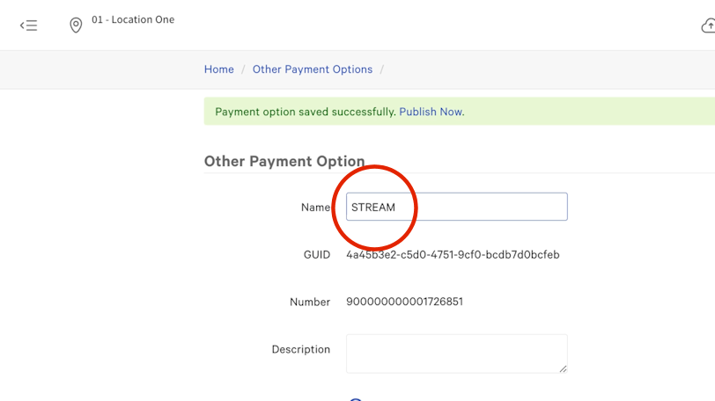Click the Number value 900000000001726851

click(404, 302)
